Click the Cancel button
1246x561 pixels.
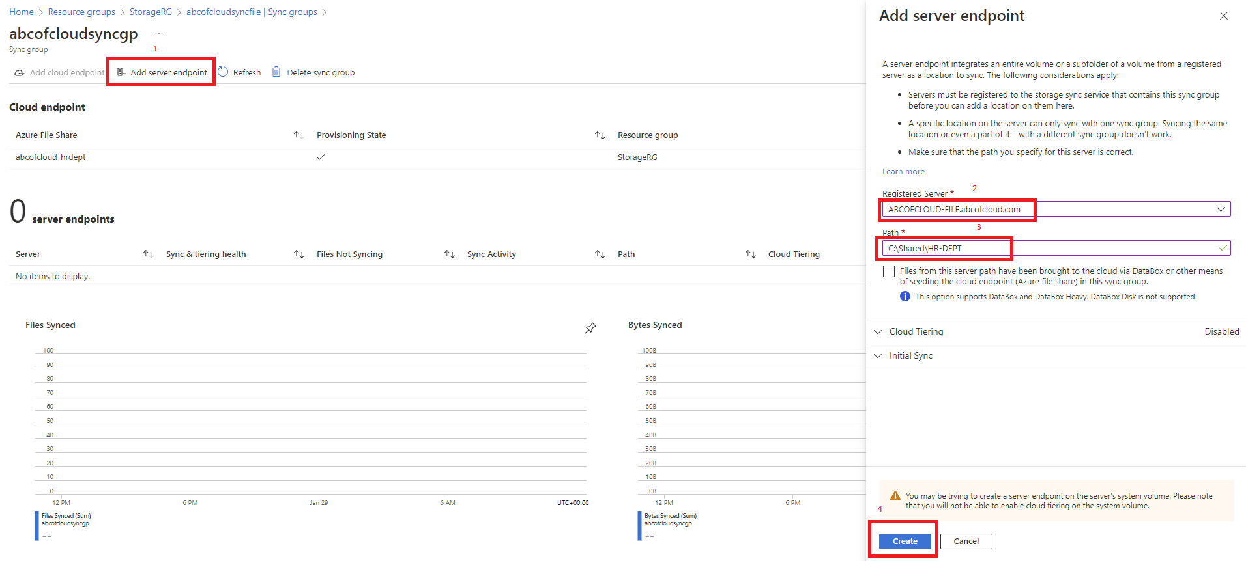click(966, 541)
